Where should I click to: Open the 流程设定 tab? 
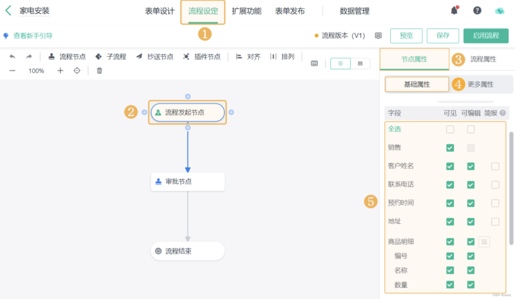point(203,11)
